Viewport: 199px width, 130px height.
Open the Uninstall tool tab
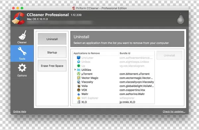[52, 39]
